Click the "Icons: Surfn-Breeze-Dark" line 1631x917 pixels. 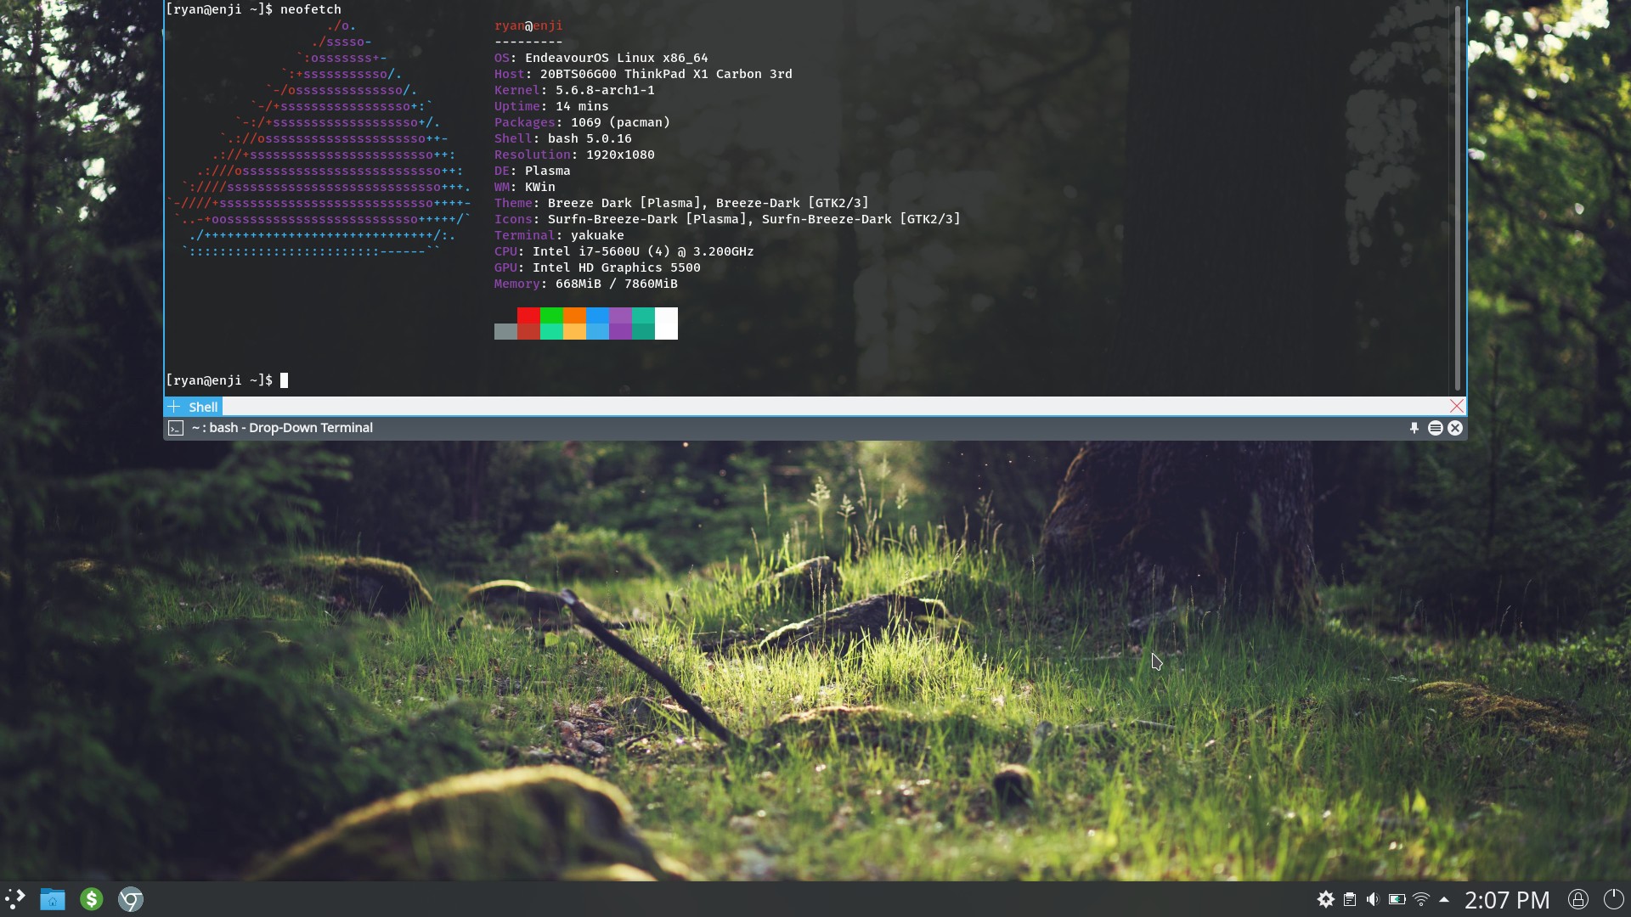[727, 219]
